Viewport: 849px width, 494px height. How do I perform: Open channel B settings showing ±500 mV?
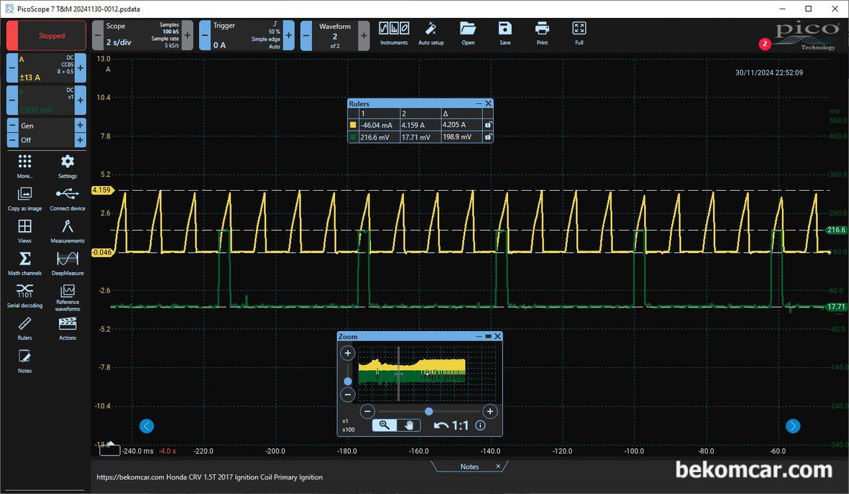[x=46, y=101]
